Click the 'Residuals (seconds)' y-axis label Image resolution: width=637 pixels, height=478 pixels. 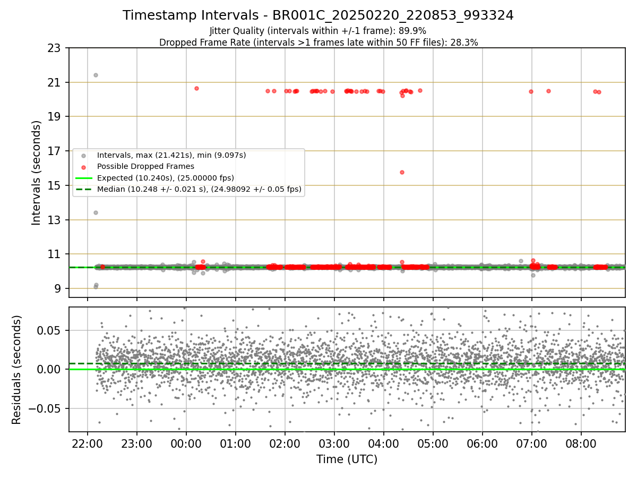coord(16,370)
